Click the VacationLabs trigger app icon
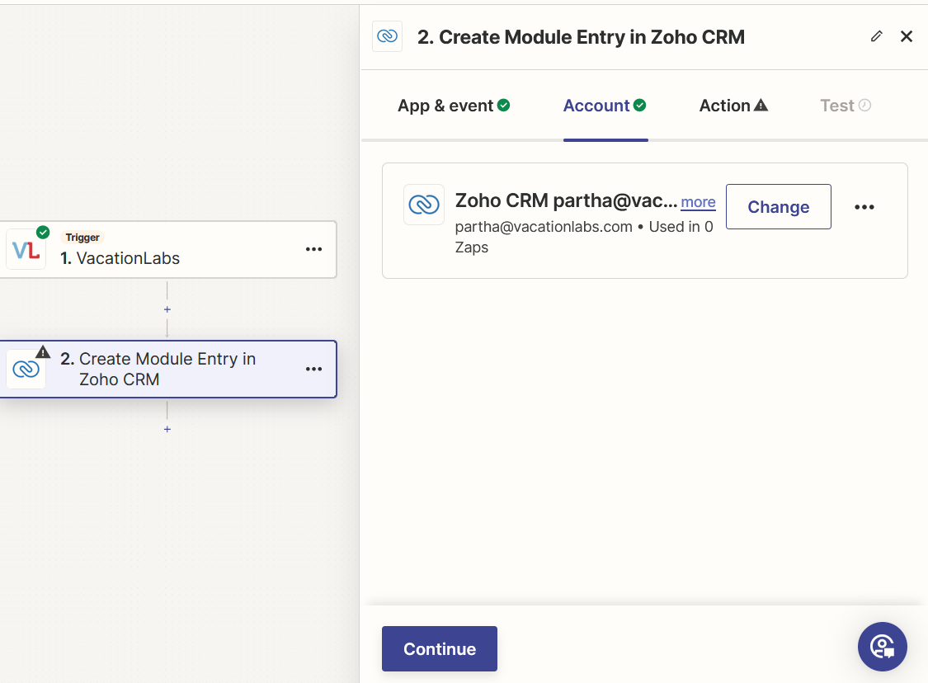This screenshot has height=683, width=928. [x=26, y=249]
